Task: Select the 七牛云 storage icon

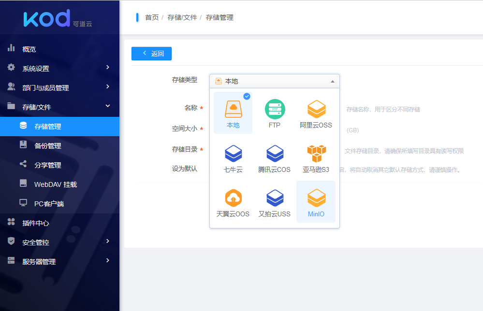Action: point(233,154)
